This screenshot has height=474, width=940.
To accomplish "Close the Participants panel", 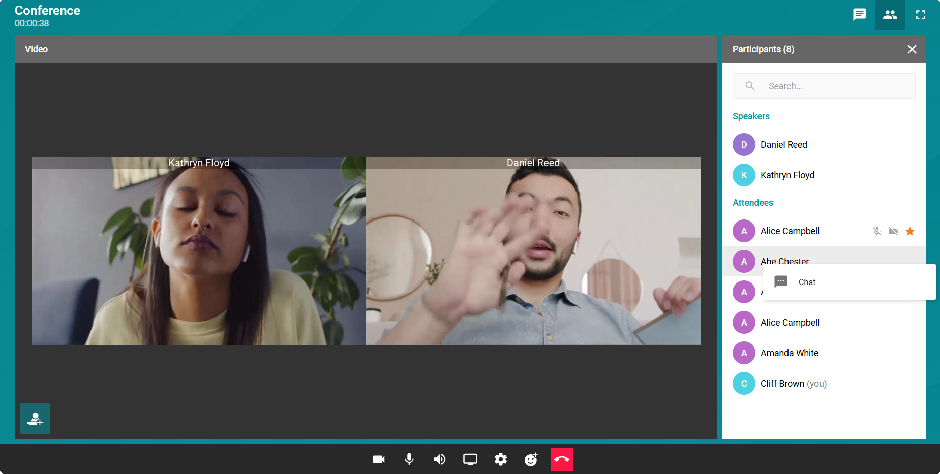I will click(912, 49).
